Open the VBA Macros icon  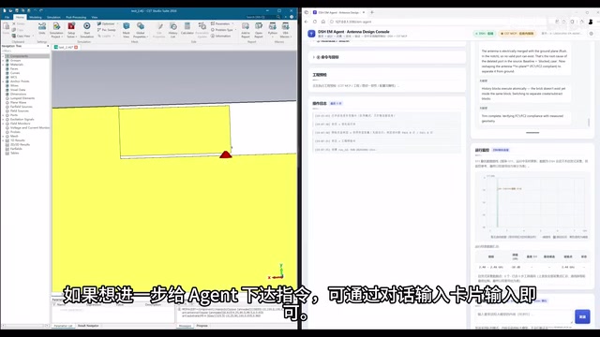pos(285,30)
